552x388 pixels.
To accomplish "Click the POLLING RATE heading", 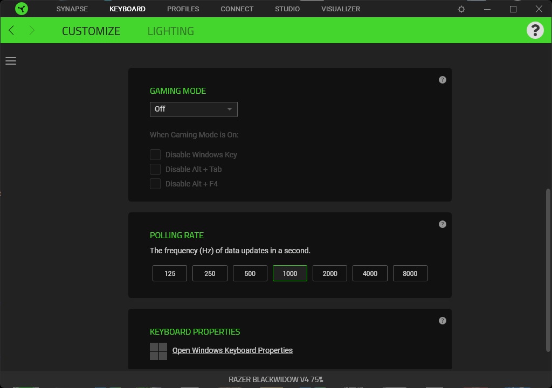I will [177, 235].
